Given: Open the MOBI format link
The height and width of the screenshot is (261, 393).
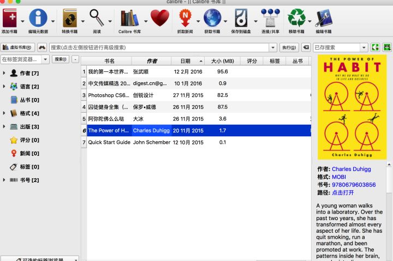Looking at the screenshot, I should pos(339,177).
